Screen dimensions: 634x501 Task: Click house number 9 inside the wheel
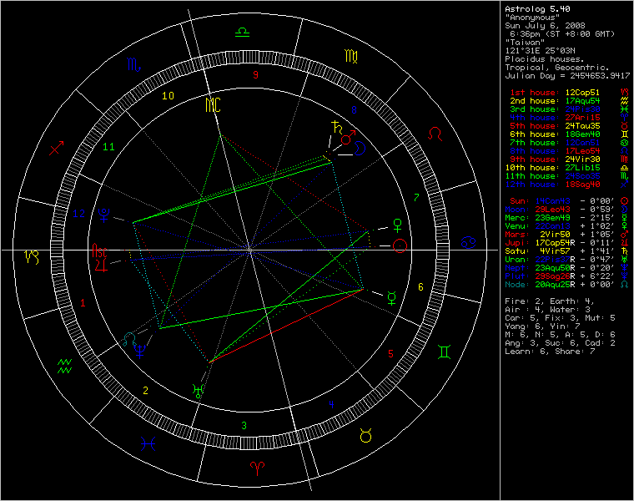pyautogui.click(x=256, y=75)
